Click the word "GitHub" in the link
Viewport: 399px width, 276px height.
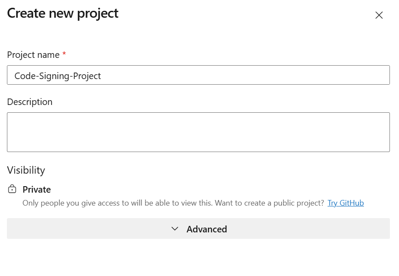pos(351,203)
